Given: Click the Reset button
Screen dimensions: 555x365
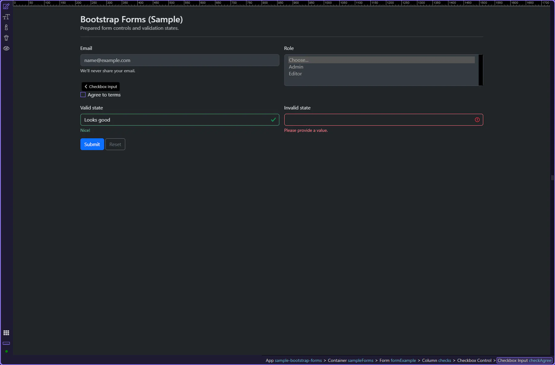Looking at the screenshot, I should tap(115, 144).
